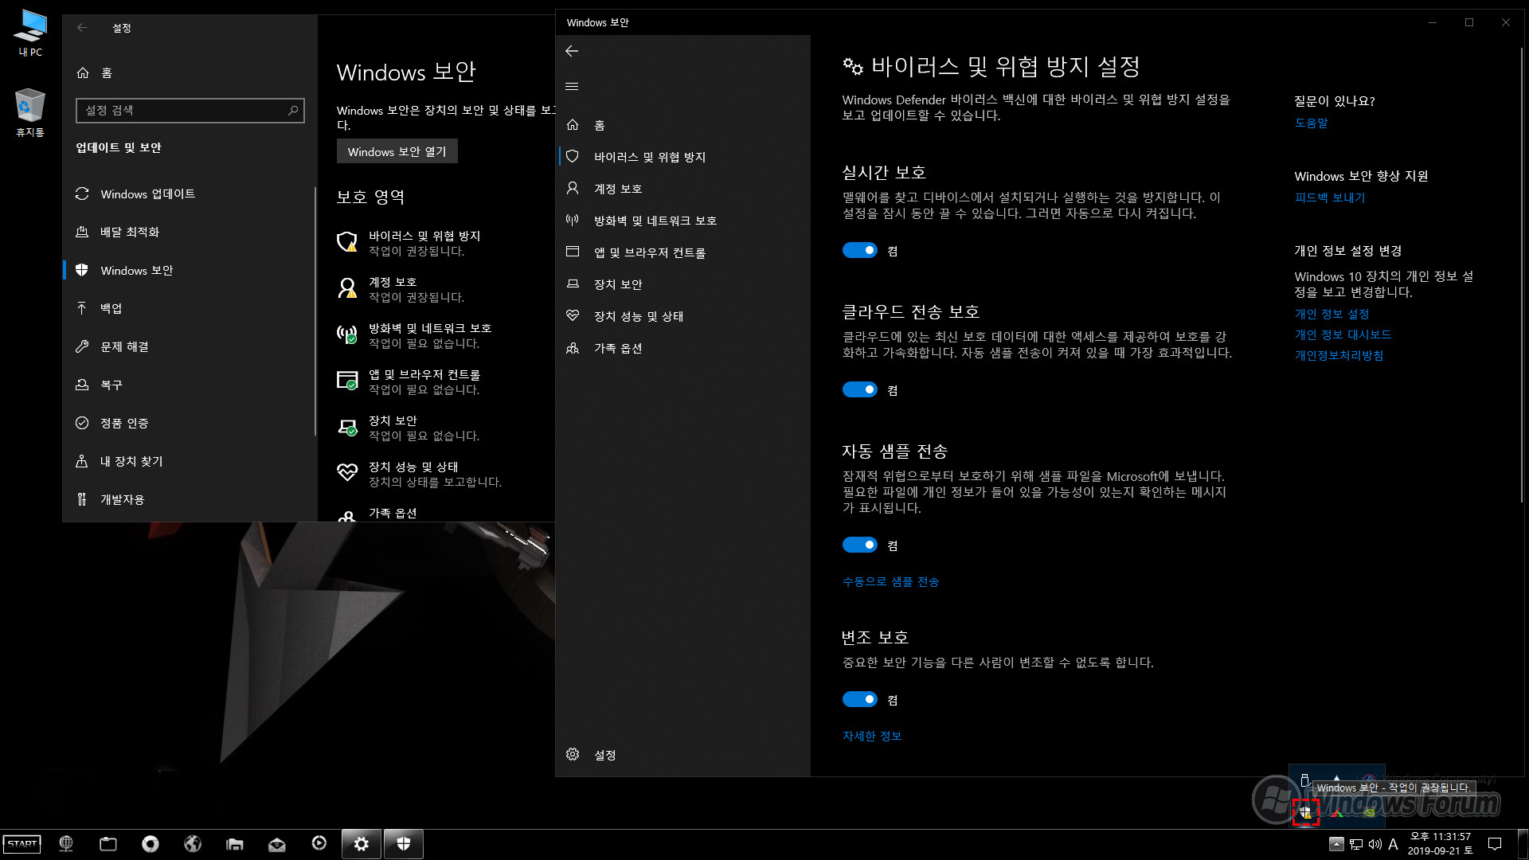The height and width of the screenshot is (860, 1529).
Task: Click back arrow in 설정 window
Action: click(82, 28)
